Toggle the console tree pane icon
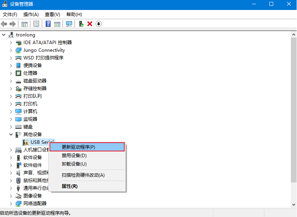 pos(25,24)
